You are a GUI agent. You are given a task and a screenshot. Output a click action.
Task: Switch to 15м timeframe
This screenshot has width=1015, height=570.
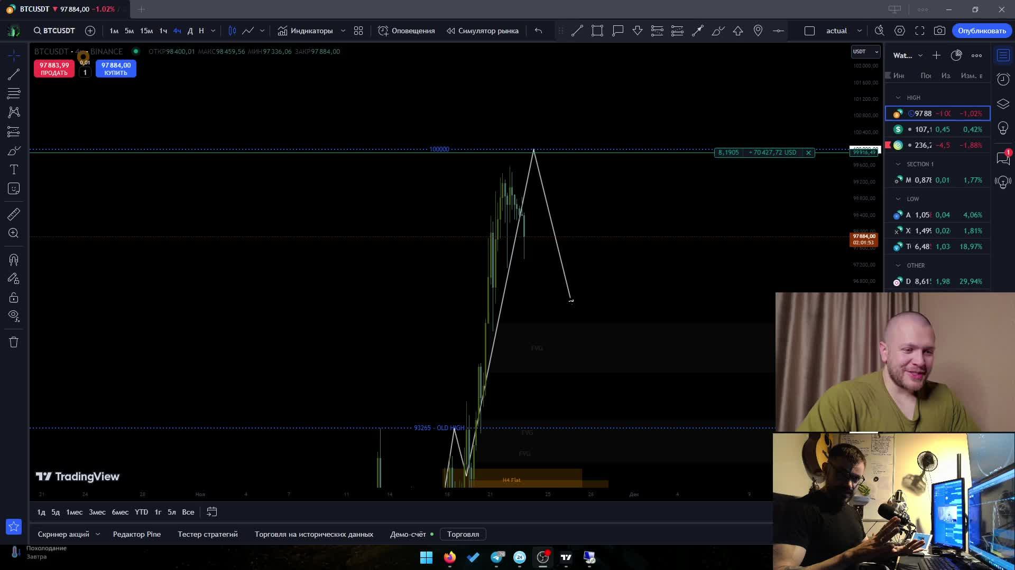pos(146,31)
